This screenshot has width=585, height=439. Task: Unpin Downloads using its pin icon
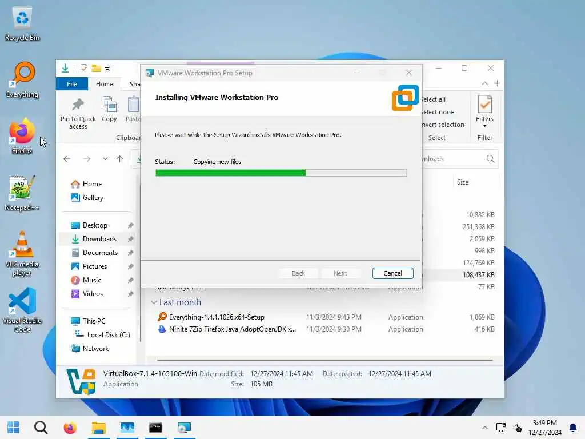click(x=131, y=239)
